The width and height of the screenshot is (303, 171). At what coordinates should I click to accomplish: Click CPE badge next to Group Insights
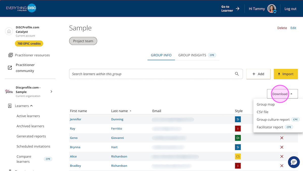click(x=212, y=55)
